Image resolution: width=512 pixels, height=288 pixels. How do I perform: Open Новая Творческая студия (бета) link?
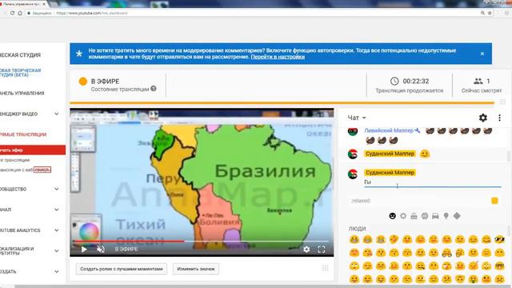(x=20, y=73)
